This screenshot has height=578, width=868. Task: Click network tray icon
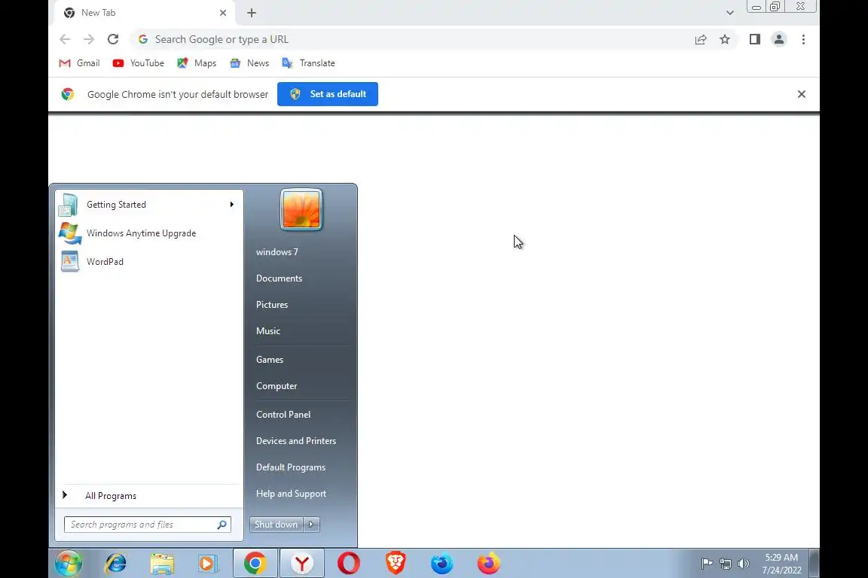725,564
